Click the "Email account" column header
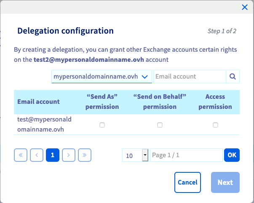 38,102
